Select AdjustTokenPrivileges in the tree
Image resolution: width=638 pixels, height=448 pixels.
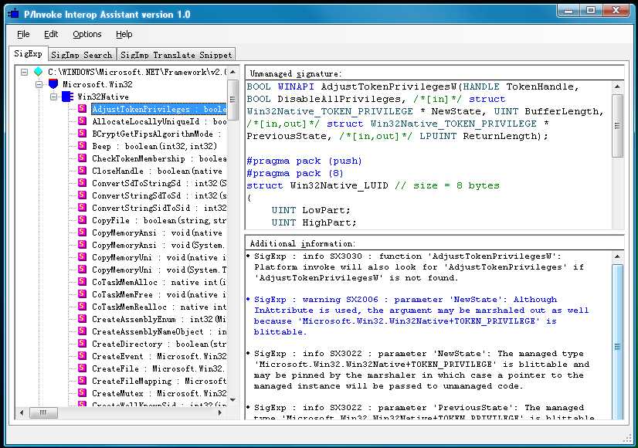tap(159, 109)
